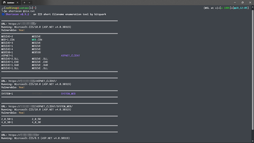Click the scrollbar down arrow

pos(253,141)
